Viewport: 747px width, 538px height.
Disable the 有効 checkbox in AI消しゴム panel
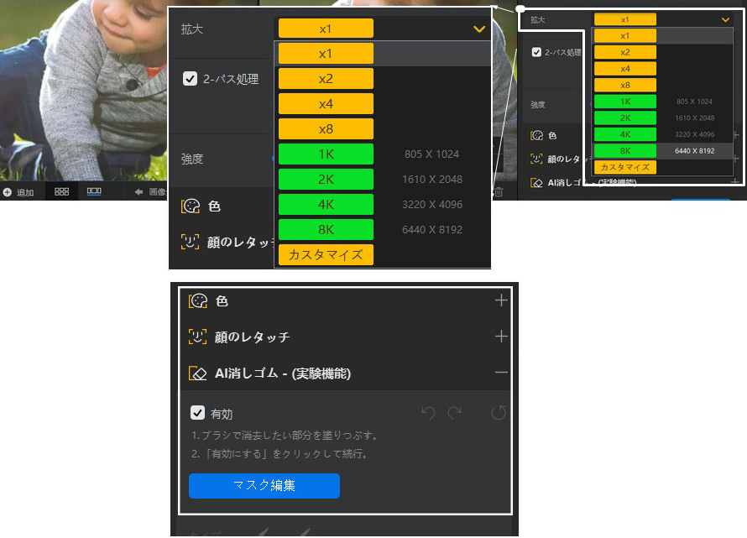[199, 413]
